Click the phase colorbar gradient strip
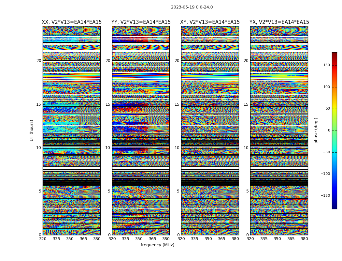This screenshot has height=261, width=342. point(335,130)
